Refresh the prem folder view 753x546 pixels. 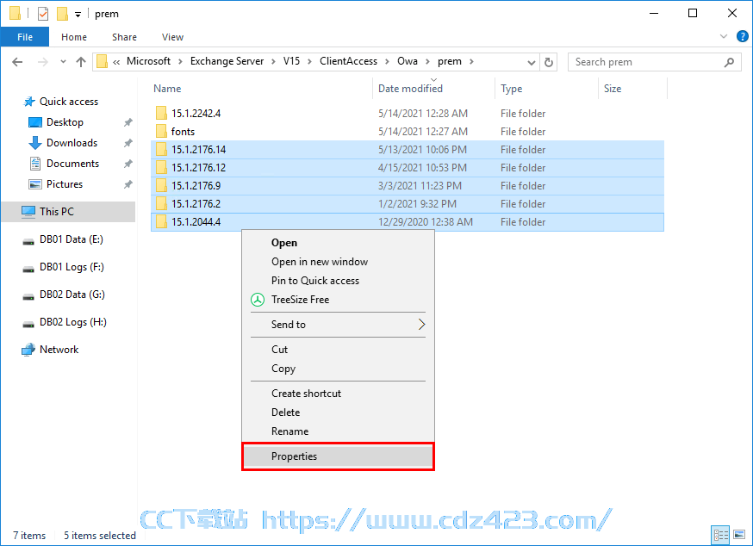pyautogui.click(x=549, y=62)
